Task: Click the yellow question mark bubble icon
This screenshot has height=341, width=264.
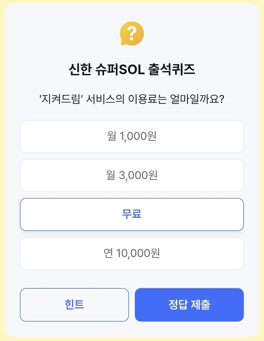Action: tap(132, 33)
